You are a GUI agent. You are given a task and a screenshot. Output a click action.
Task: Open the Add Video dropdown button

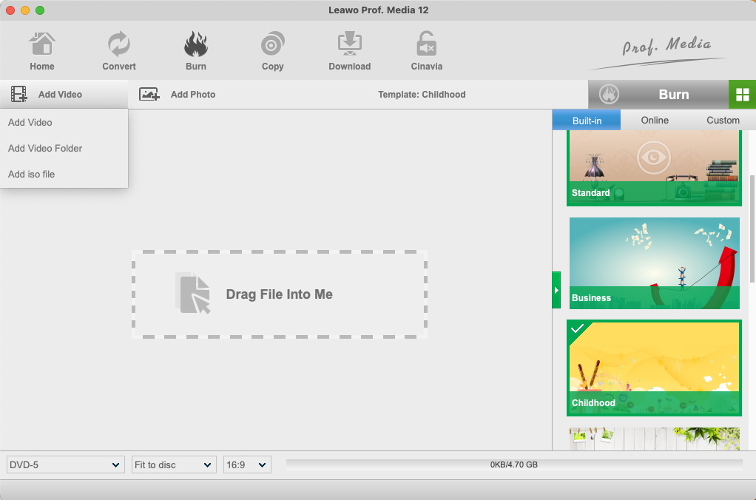click(x=64, y=95)
